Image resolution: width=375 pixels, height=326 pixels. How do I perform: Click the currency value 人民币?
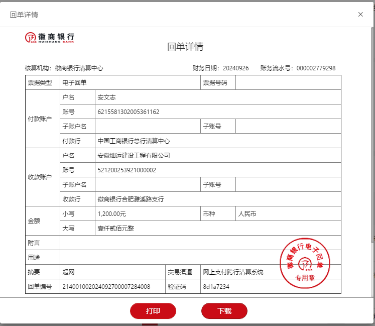247,214
